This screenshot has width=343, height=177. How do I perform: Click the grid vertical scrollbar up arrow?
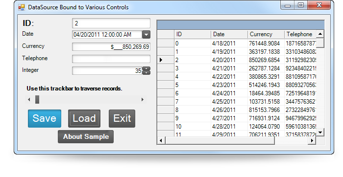coord(320,34)
